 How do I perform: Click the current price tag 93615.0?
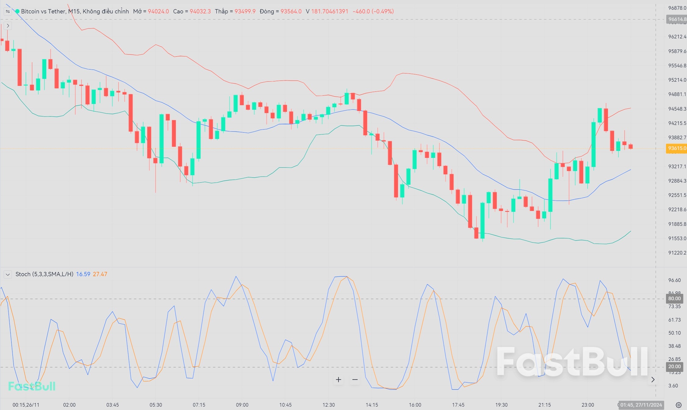(x=677, y=148)
